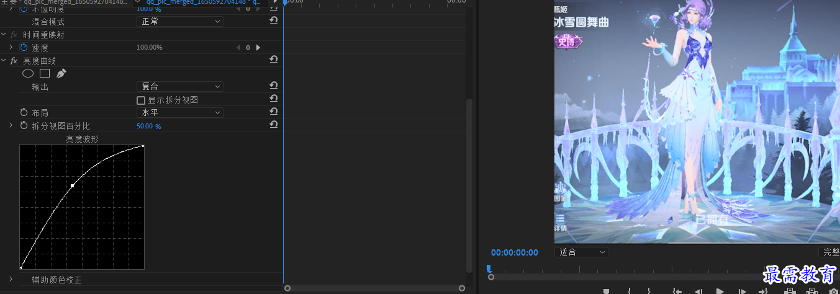Enable the 显示拆分视图 checkbox
This screenshot has height=294, width=840.
point(140,100)
